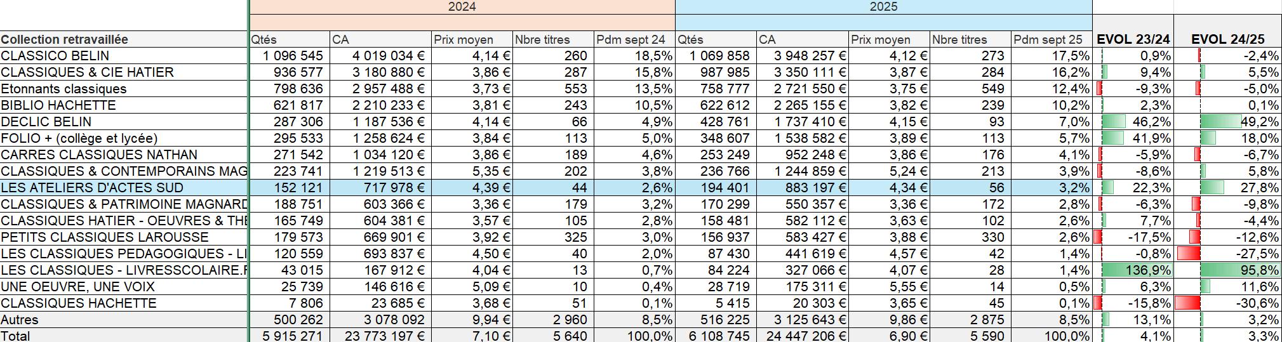The height and width of the screenshot is (342, 1282).
Task: Select the CLASSIQUES & CIE HATIER cell
Action: [124, 72]
